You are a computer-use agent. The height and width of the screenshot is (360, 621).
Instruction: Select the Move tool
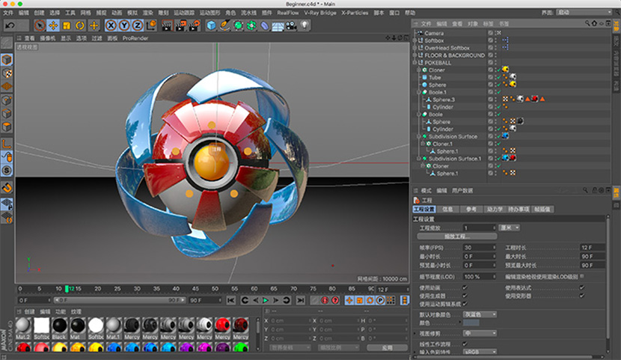53,25
